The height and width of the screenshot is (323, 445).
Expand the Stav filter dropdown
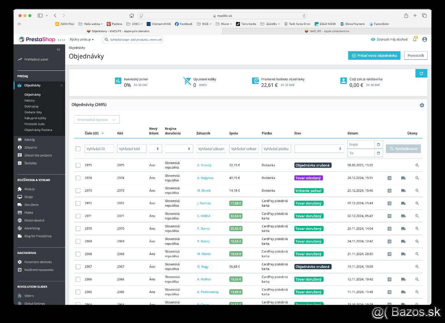(319, 149)
